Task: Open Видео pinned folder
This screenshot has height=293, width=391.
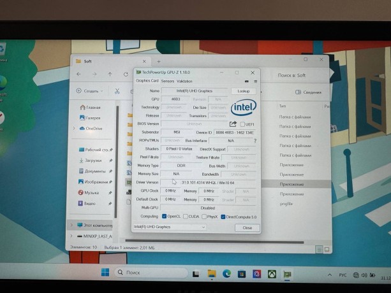Action: (95, 203)
